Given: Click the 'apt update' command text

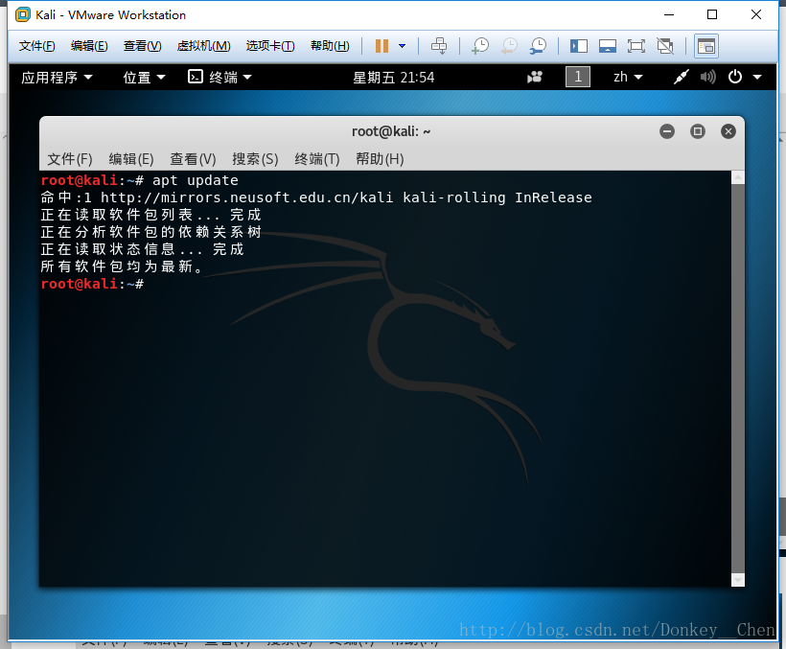Looking at the screenshot, I should 196,181.
